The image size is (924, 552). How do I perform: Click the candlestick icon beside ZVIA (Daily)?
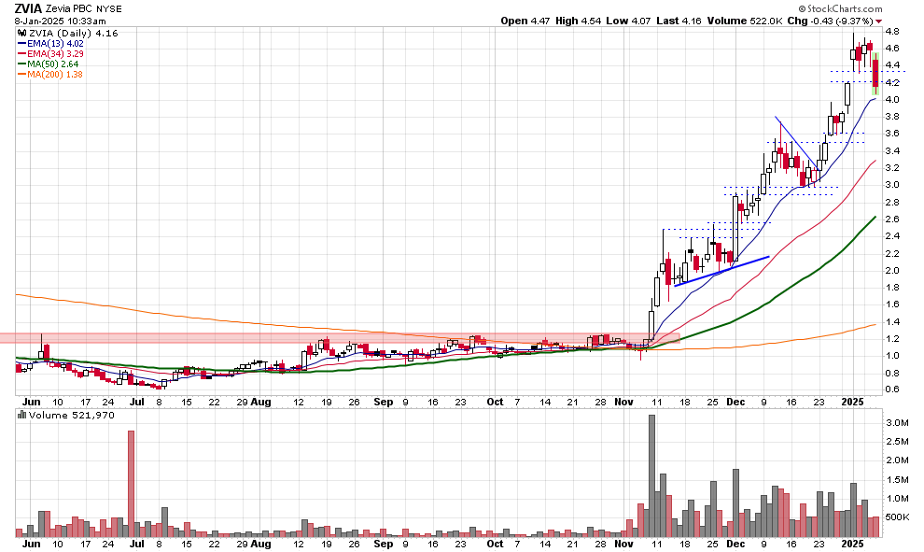[x=21, y=32]
